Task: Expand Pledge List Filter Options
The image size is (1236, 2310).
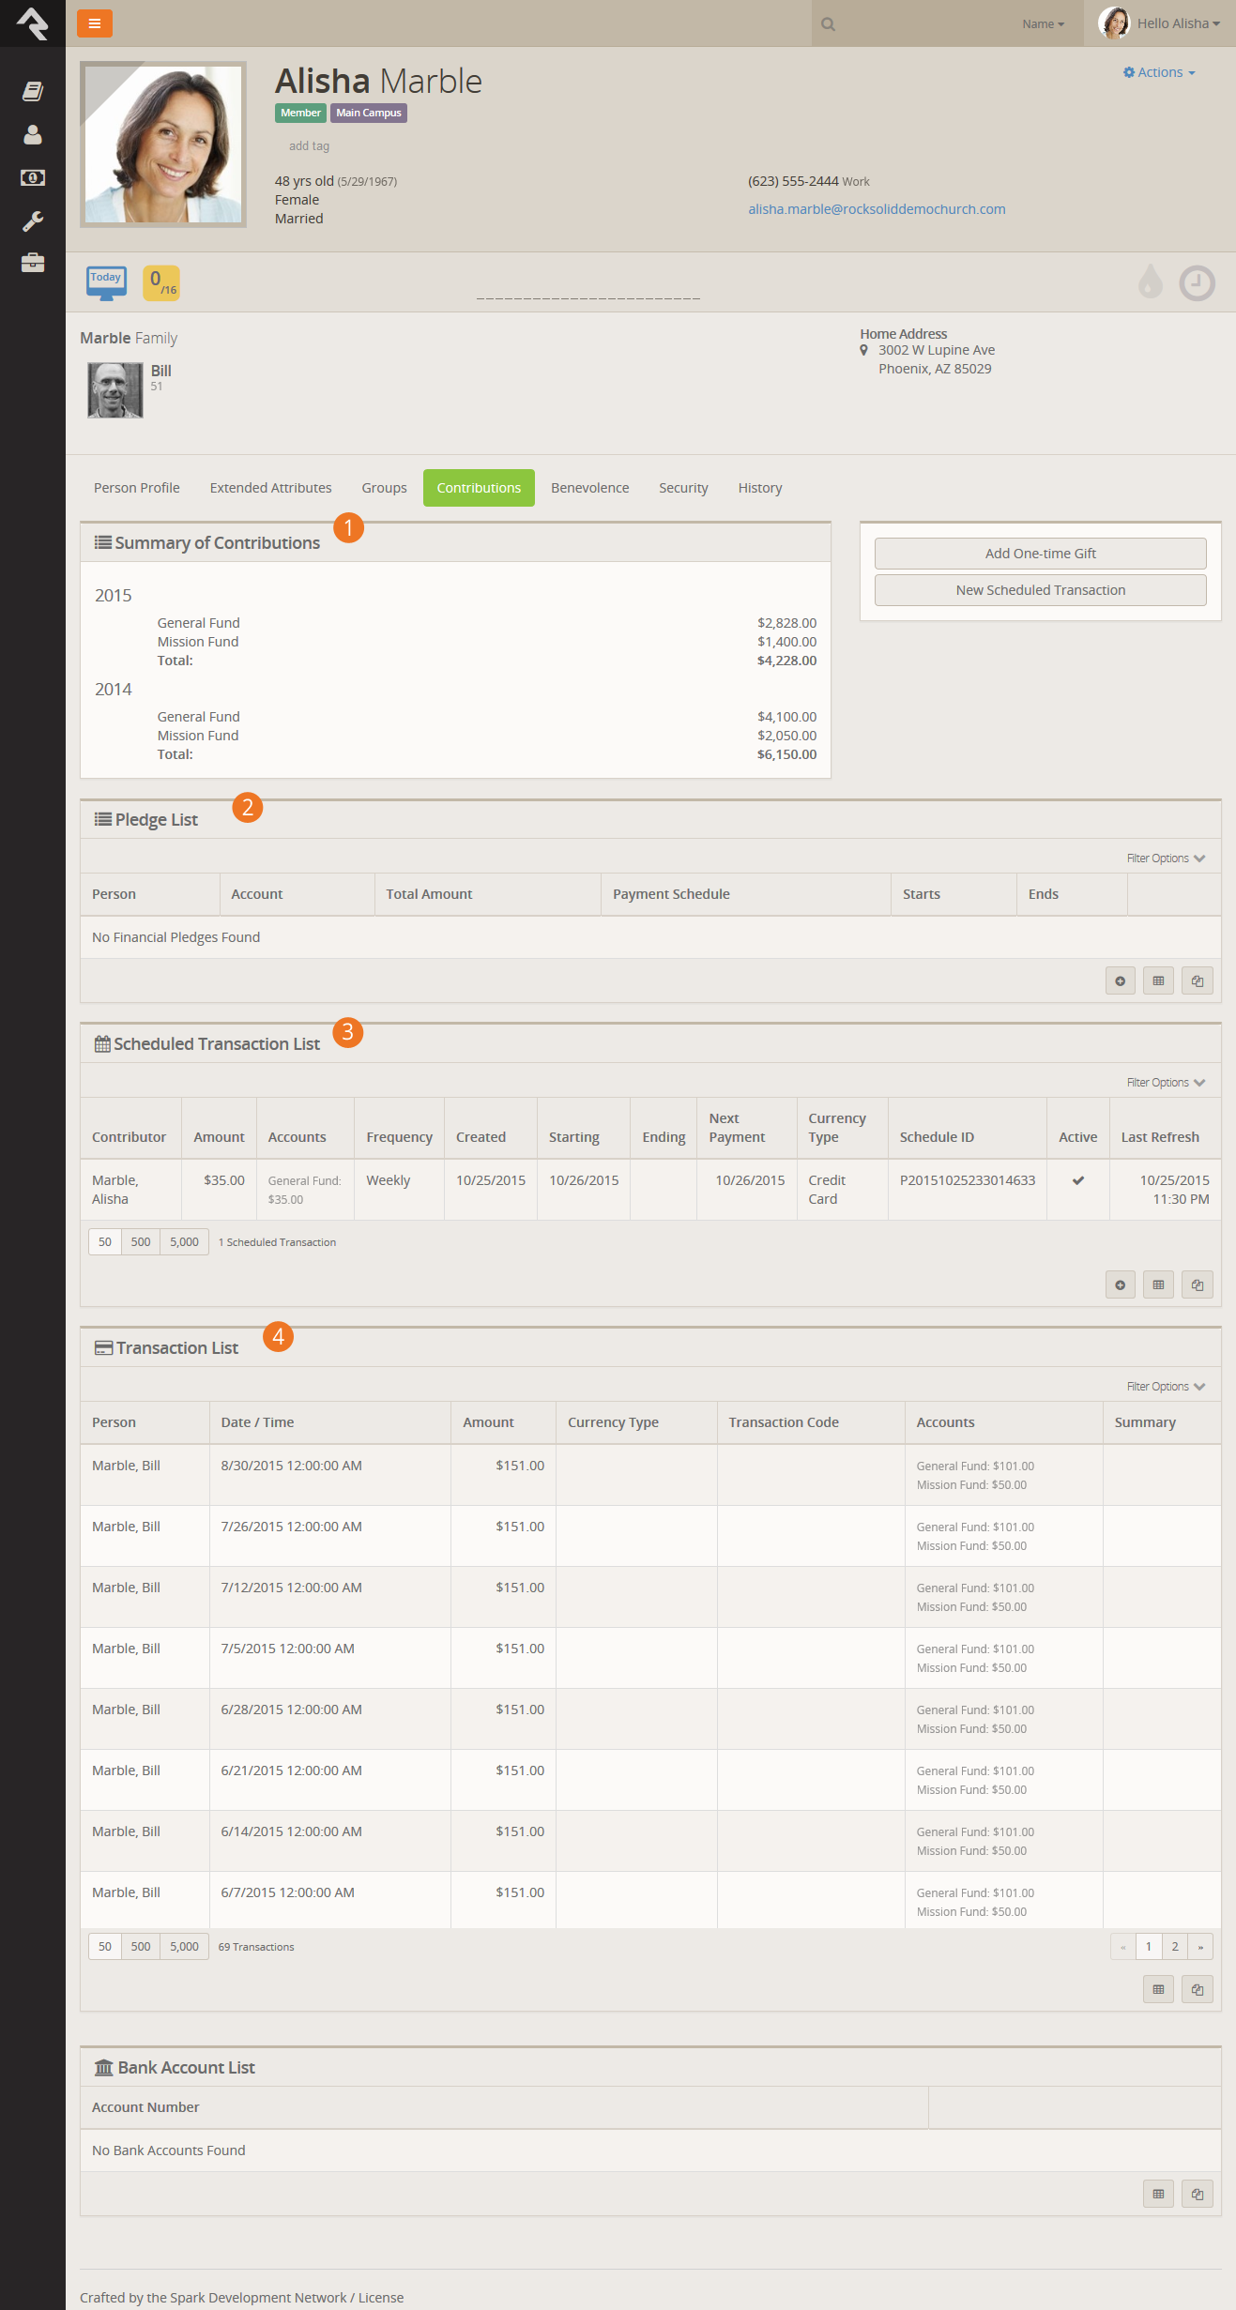Action: 1165,859
